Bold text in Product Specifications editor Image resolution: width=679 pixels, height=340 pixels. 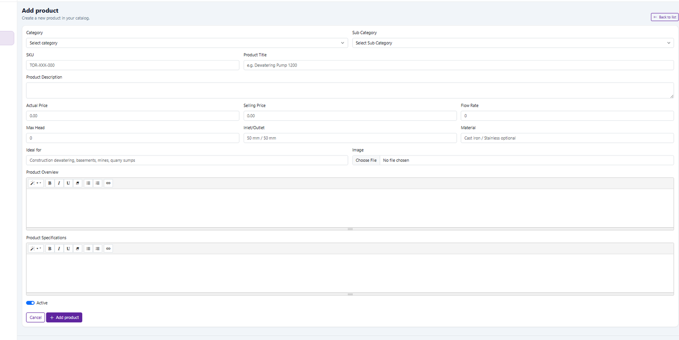click(x=50, y=249)
